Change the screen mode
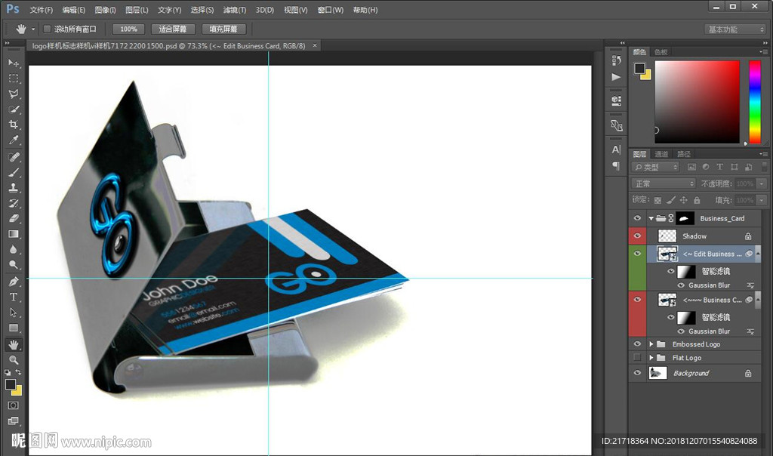 [x=14, y=421]
